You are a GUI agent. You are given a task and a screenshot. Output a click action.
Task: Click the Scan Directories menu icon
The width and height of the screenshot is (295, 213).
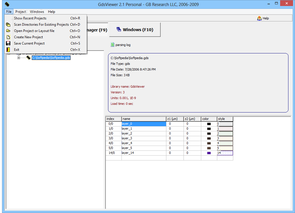[8, 25]
